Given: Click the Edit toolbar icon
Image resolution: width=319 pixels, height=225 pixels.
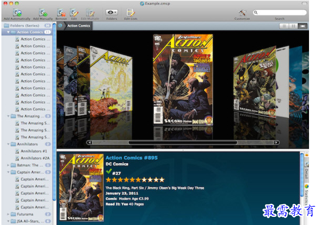Looking at the screenshot, I should 74,13.
